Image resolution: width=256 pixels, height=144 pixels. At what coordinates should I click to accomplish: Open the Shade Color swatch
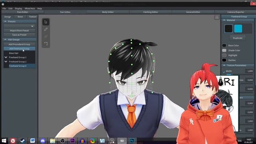(224, 50)
